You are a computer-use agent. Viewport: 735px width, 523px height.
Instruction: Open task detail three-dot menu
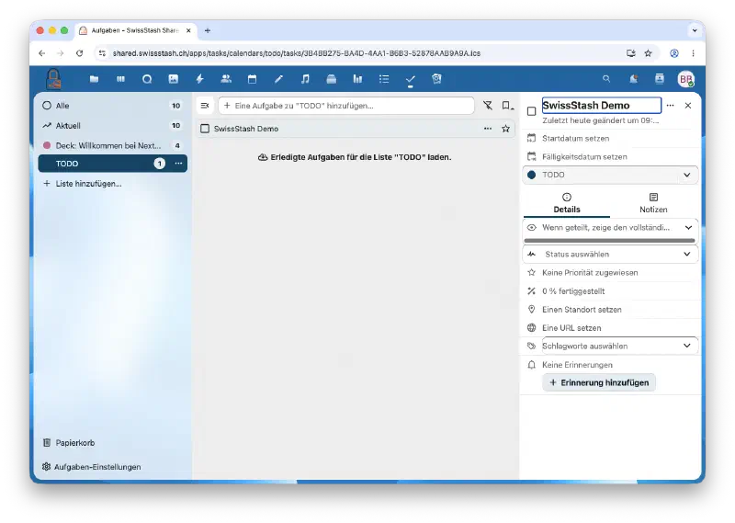671,106
